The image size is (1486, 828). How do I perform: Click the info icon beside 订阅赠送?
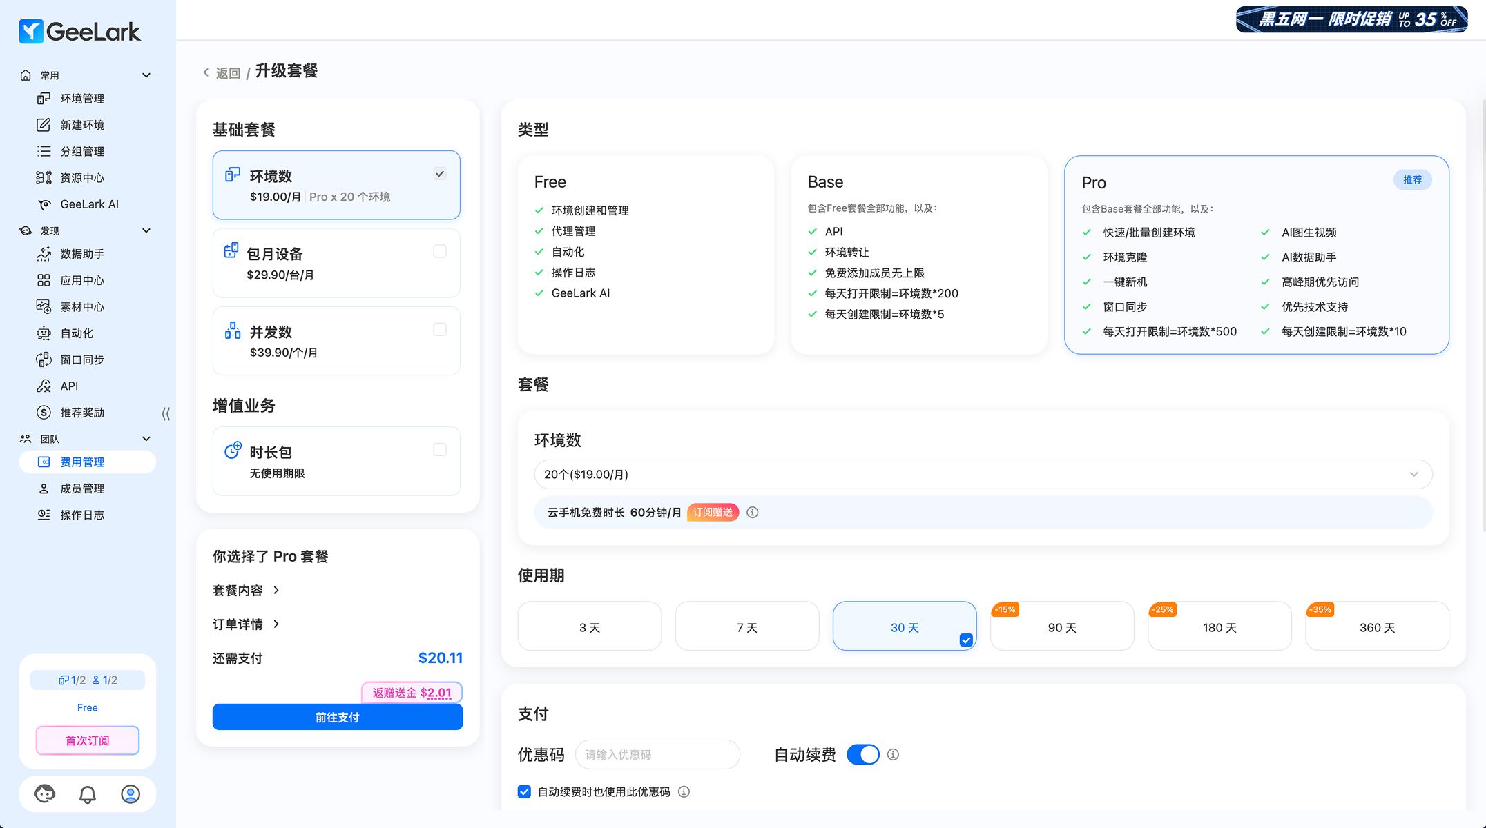pos(753,513)
